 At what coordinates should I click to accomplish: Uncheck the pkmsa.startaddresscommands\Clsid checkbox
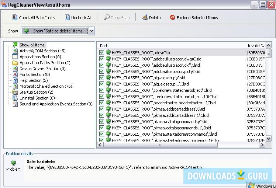[x=101, y=134]
